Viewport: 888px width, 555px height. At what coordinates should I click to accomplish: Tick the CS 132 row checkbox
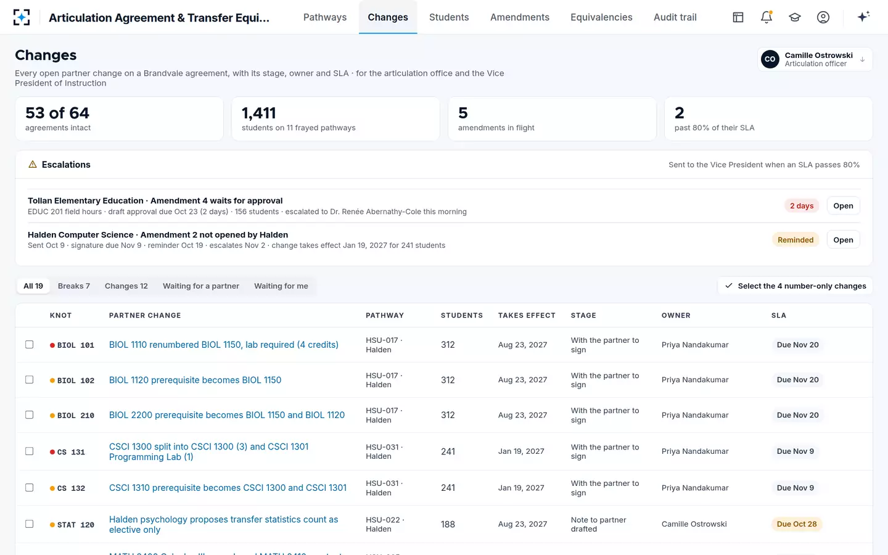[x=29, y=488]
